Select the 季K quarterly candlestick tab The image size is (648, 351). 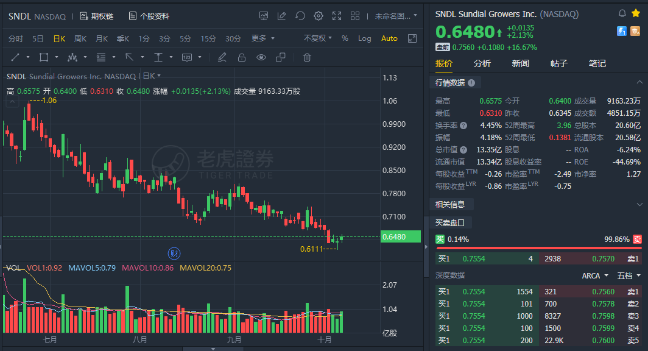(123, 38)
